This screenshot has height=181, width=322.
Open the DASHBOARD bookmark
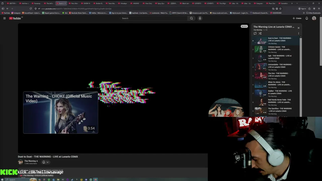click(276, 13)
